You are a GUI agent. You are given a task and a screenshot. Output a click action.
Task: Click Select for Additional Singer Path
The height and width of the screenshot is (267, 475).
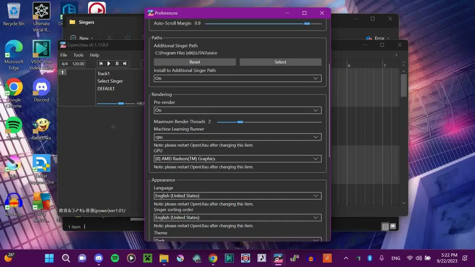281,62
